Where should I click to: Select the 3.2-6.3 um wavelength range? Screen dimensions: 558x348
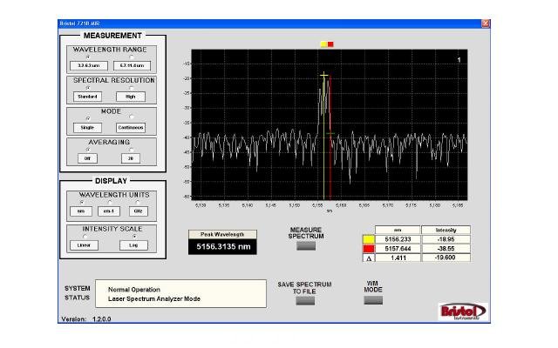coord(87,65)
